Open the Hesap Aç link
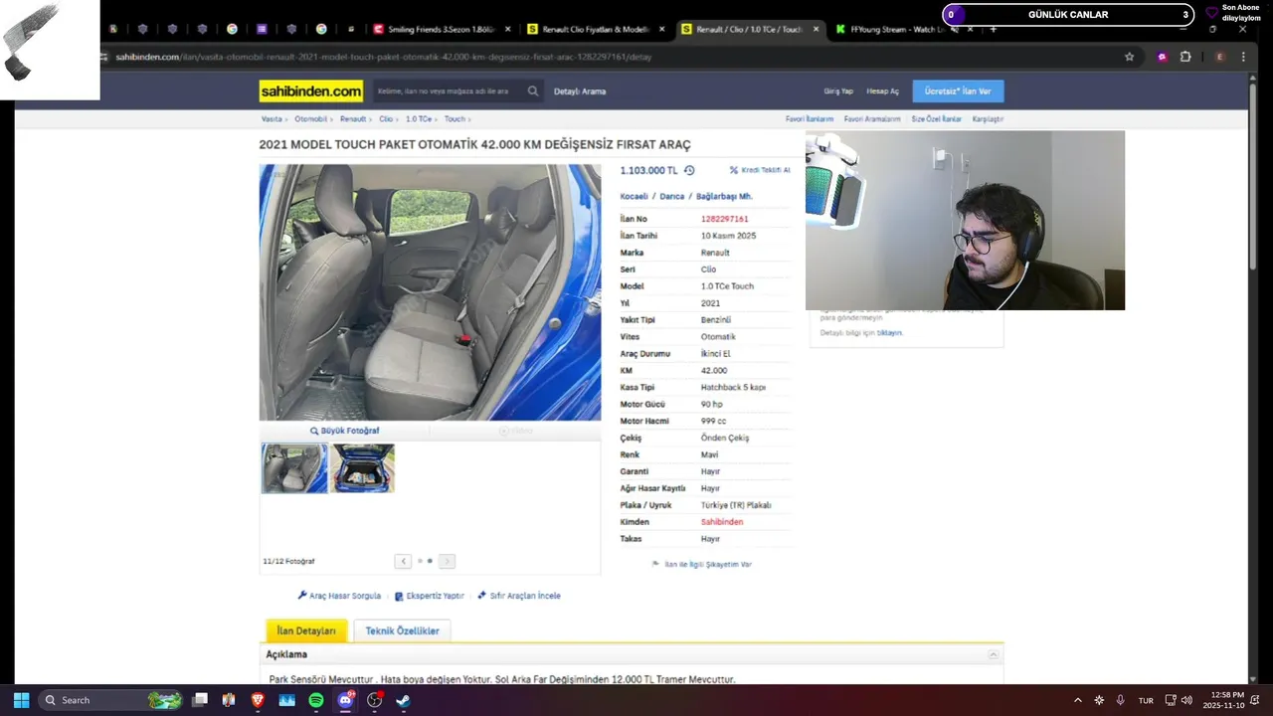1273x716 pixels. 882,91
